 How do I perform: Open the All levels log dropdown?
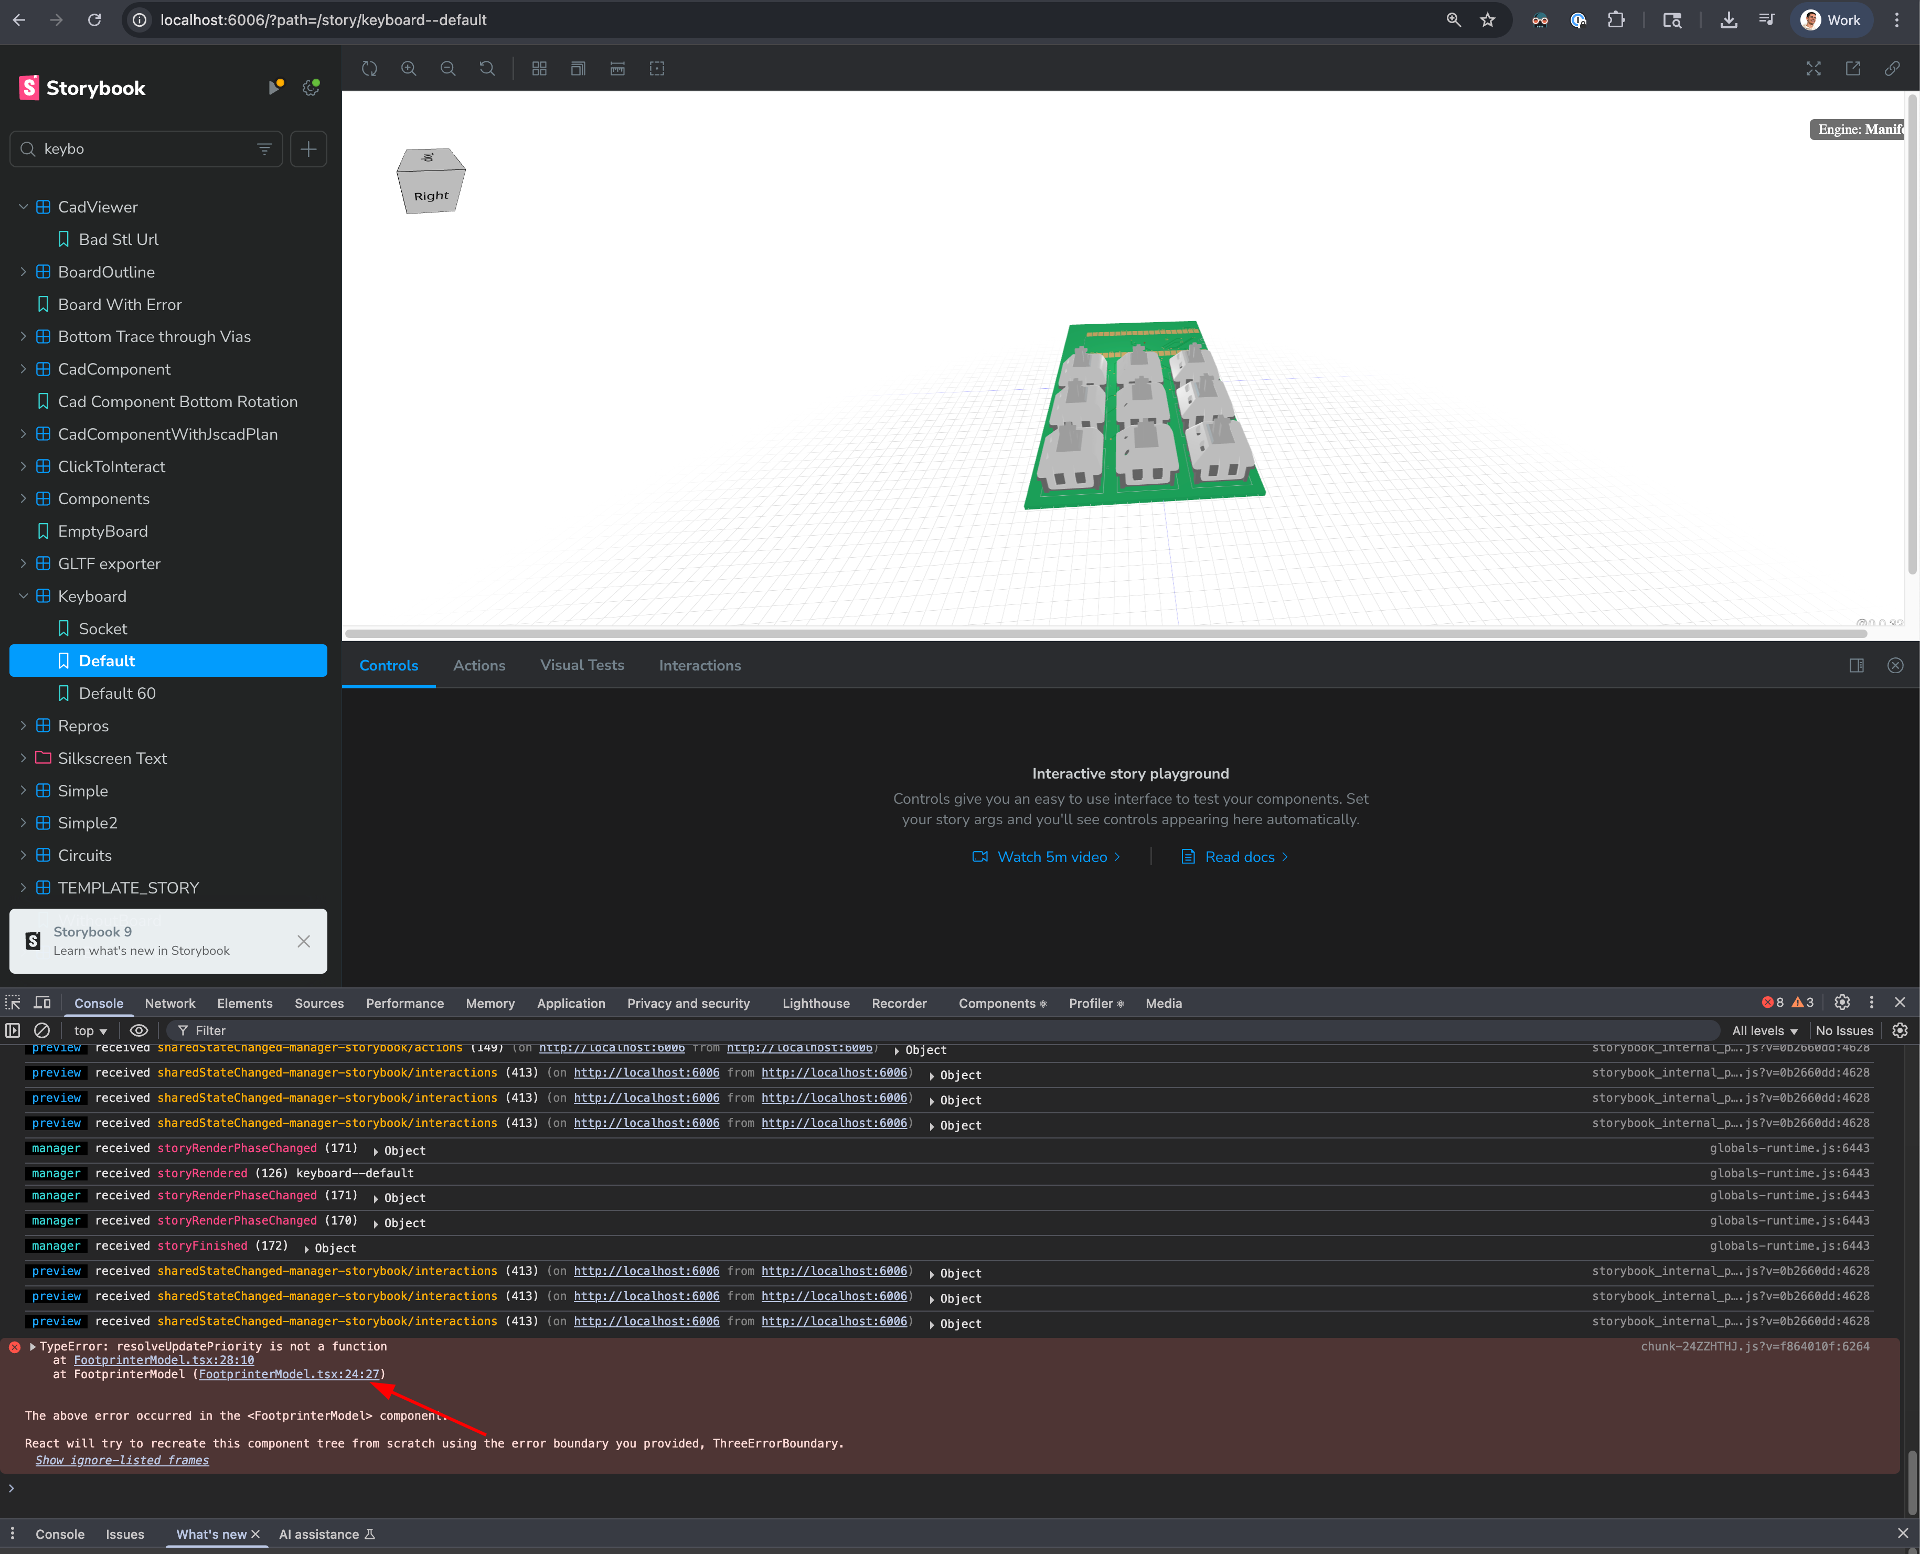pos(1764,1030)
